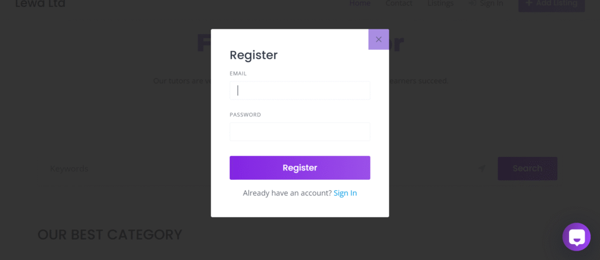
Task: Click the EMAIL field label
Action: [x=238, y=74]
